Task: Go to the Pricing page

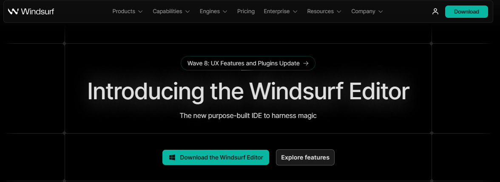Action: click(x=246, y=11)
